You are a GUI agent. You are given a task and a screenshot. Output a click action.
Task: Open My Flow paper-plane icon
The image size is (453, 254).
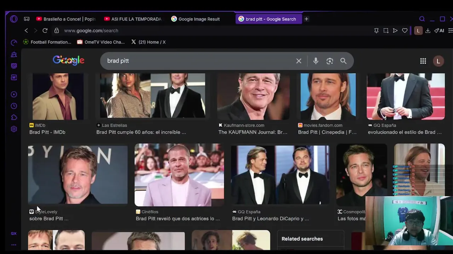(x=395, y=31)
